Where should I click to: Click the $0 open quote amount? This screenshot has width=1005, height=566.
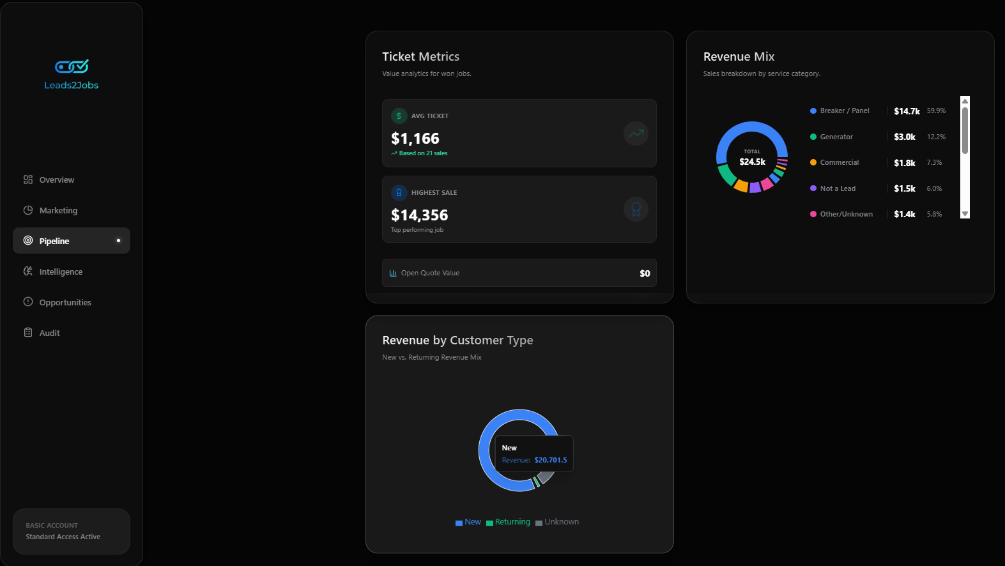pyautogui.click(x=645, y=273)
